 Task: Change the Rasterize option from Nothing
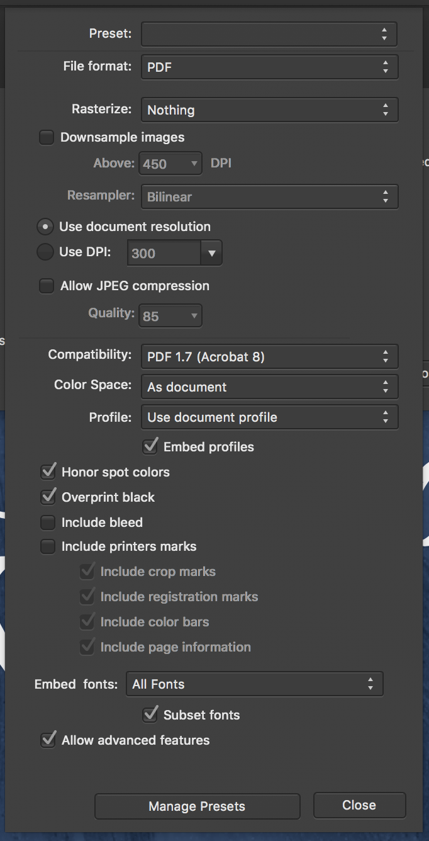(269, 109)
